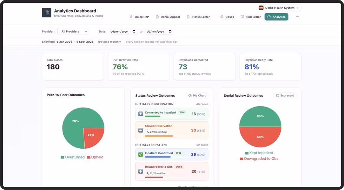Click the Peer-to-Peer Outcomes heading
Screen dimensions: 344x190
click(x=66, y=95)
